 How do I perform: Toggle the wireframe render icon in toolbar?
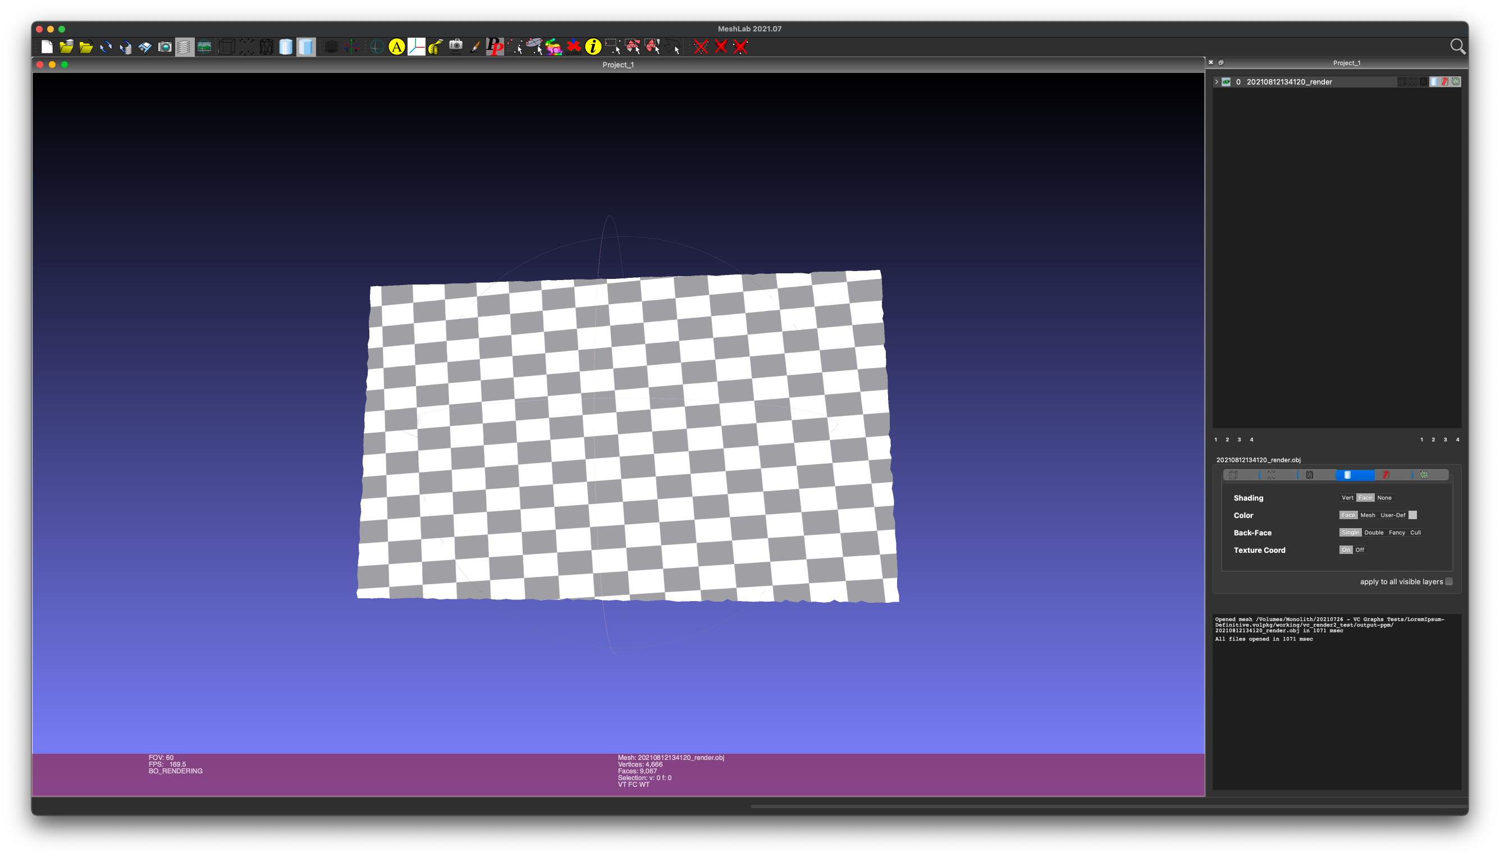[266, 47]
